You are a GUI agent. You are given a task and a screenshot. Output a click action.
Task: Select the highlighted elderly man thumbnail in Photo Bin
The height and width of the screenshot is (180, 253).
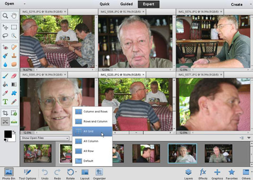(x=183, y=154)
